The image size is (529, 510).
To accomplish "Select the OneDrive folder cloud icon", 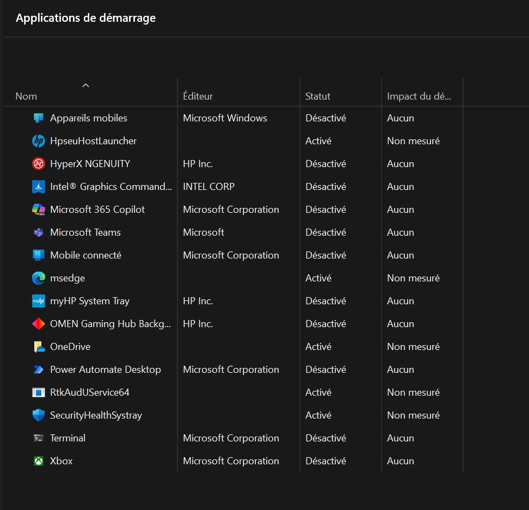I will coord(39,347).
